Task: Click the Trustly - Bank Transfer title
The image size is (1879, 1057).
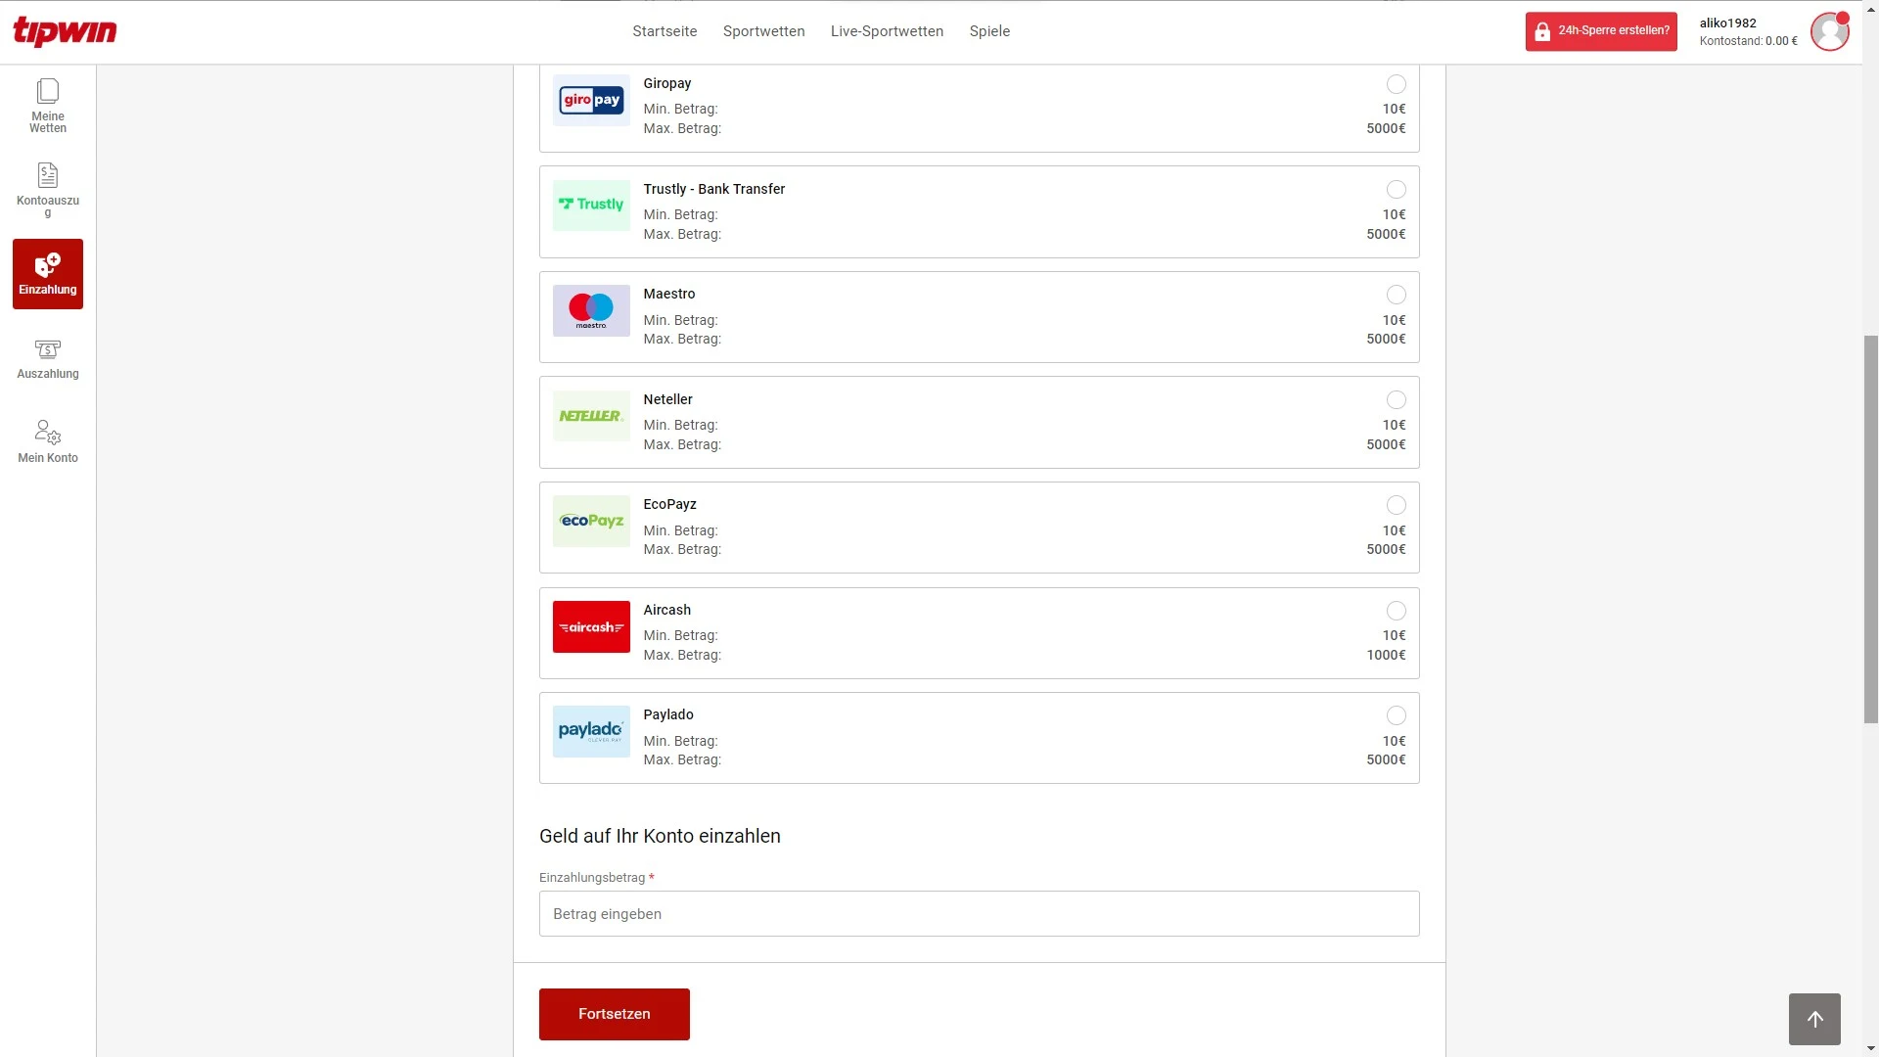Action: click(713, 189)
